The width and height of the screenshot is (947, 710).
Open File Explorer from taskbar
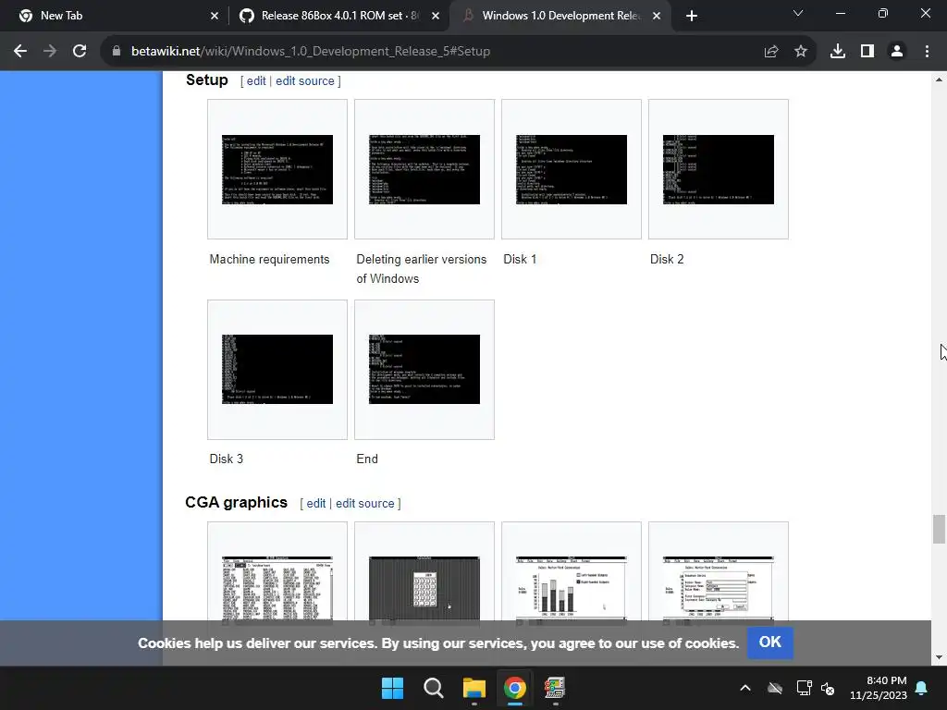(474, 688)
